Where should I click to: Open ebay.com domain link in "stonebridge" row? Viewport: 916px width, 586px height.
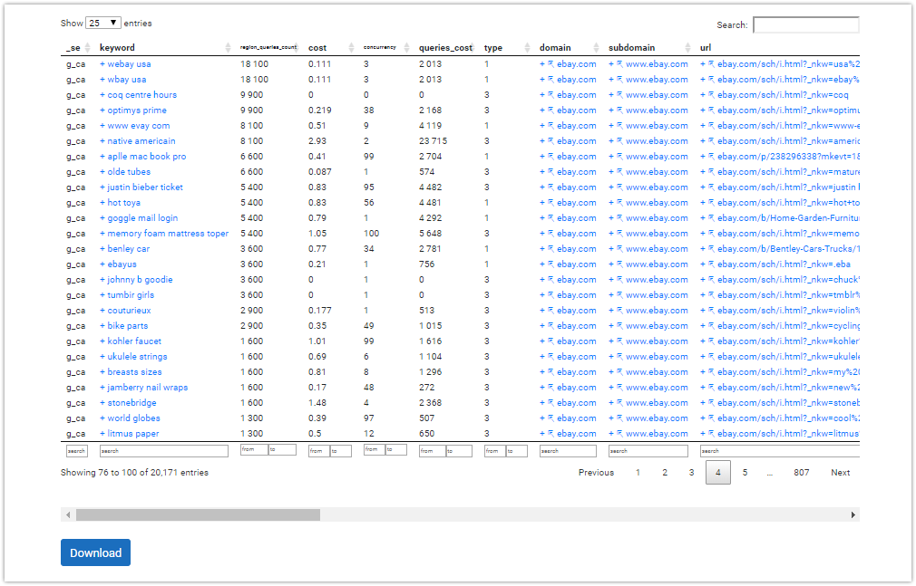tap(577, 403)
